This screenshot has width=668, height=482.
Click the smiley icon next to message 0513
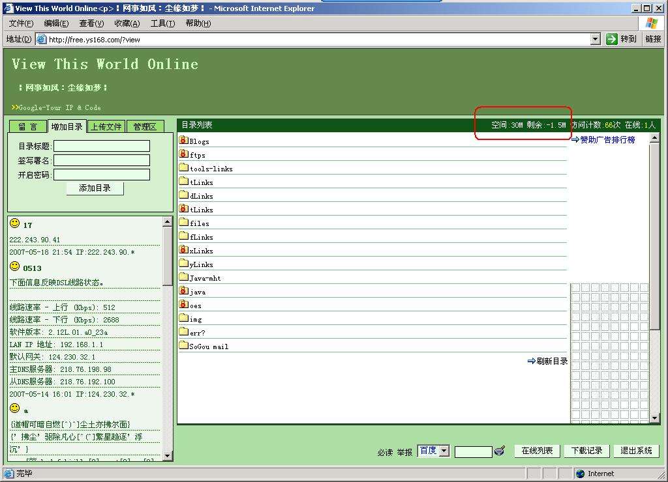[x=14, y=266]
